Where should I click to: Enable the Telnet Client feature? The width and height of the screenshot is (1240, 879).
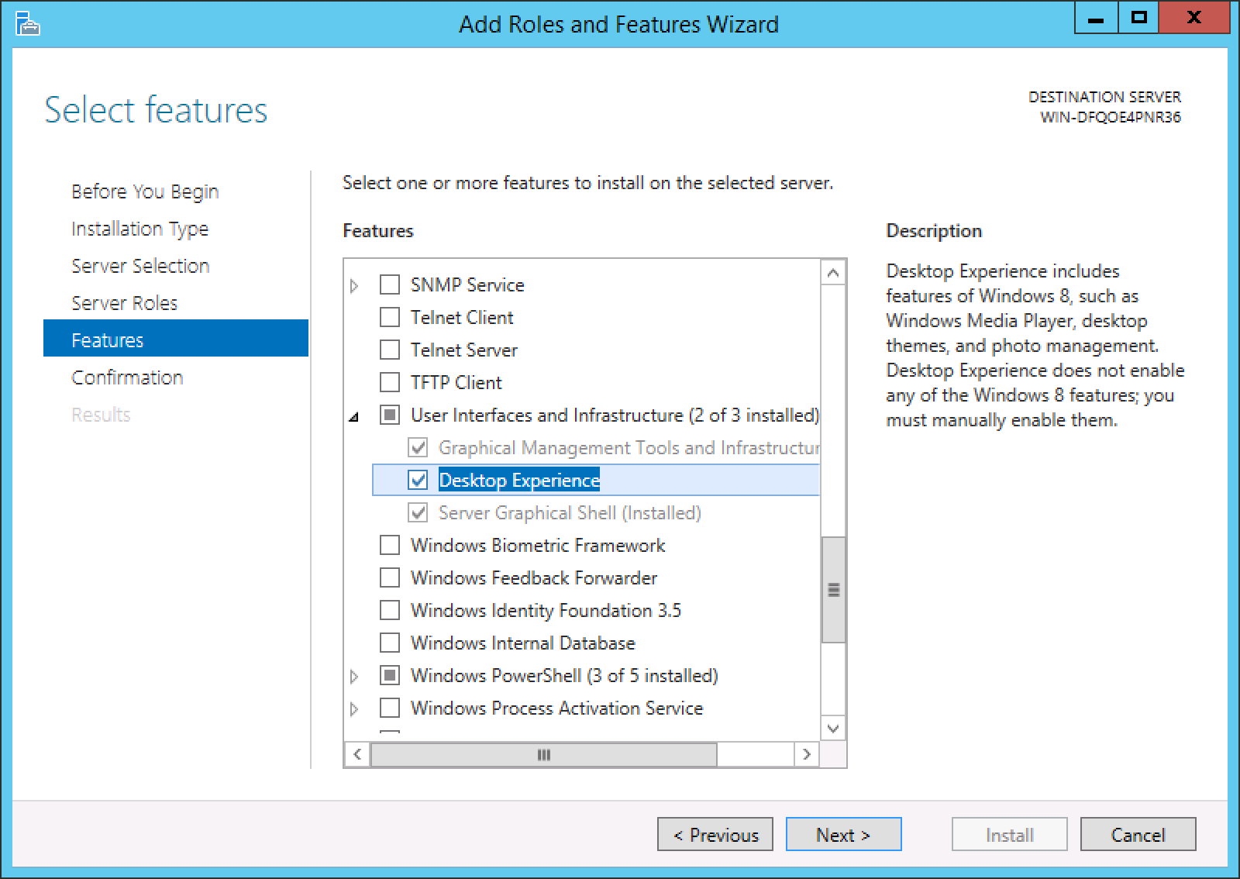click(x=390, y=318)
